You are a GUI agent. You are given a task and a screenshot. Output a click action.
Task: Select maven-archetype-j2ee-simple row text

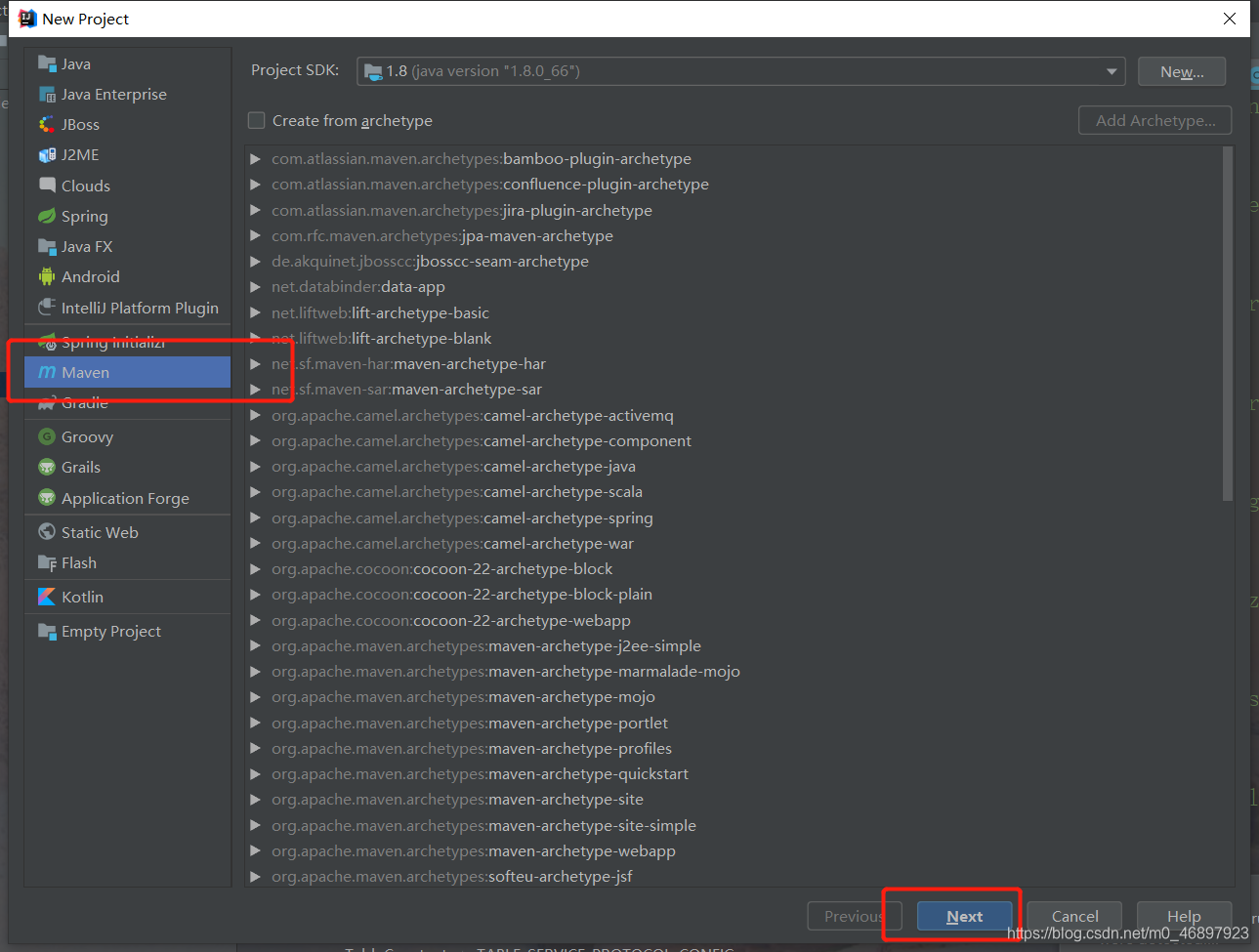(x=486, y=645)
